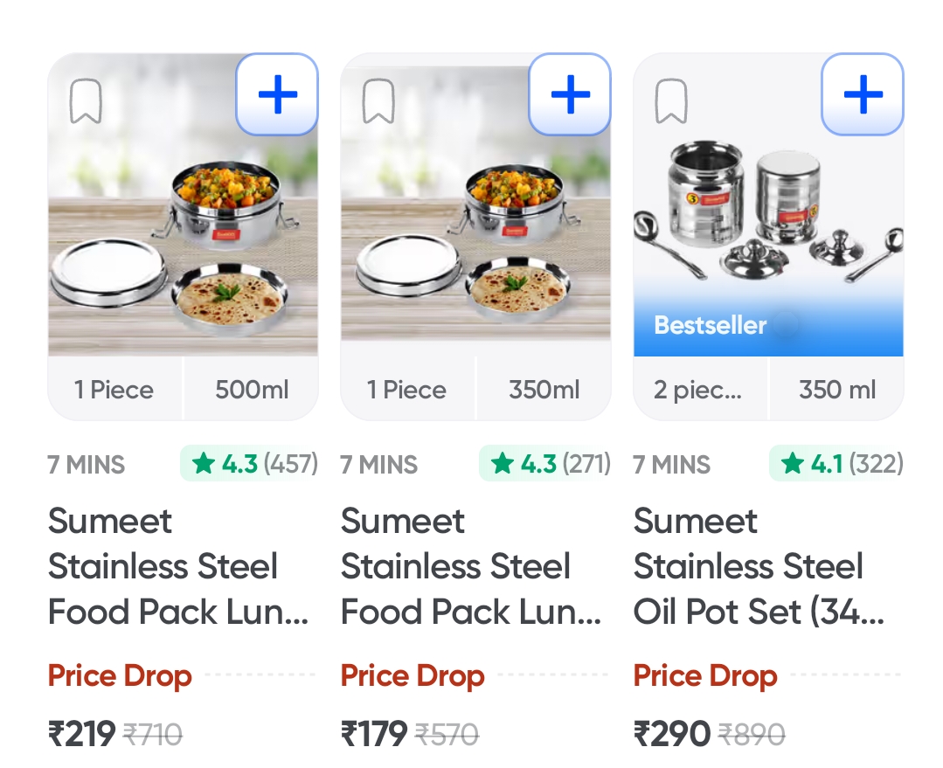Open the Sumeet Oil Pot Set title

click(x=759, y=566)
